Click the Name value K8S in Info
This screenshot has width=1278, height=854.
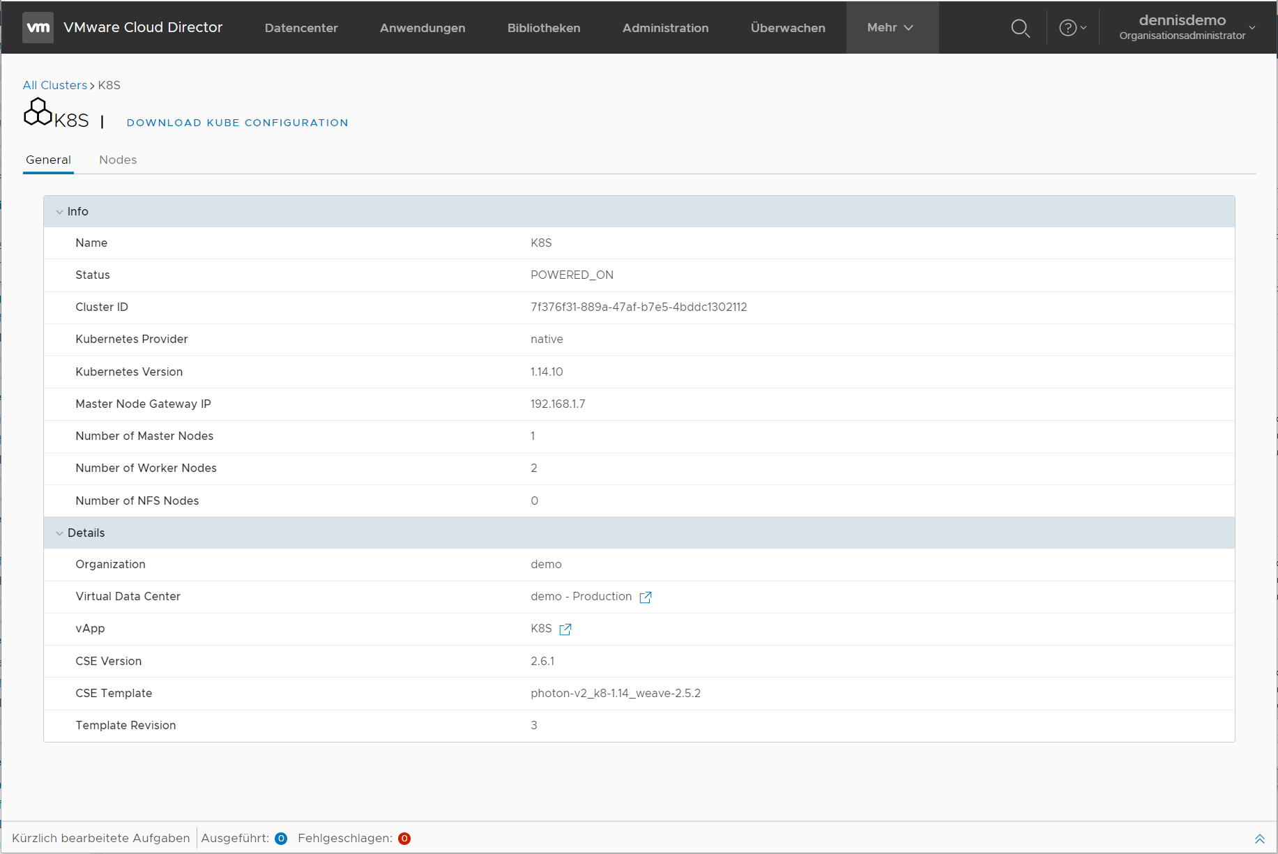pos(541,243)
